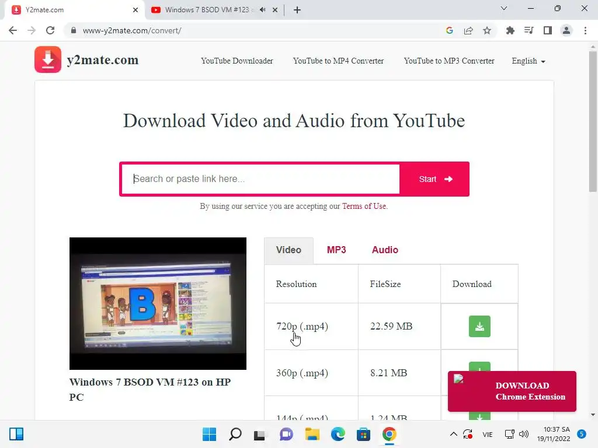The image size is (598, 448).
Task: Click the page vertical scrollbar
Action: tap(593, 122)
